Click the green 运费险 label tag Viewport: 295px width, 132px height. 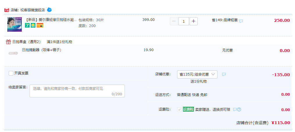tap(188, 109)
